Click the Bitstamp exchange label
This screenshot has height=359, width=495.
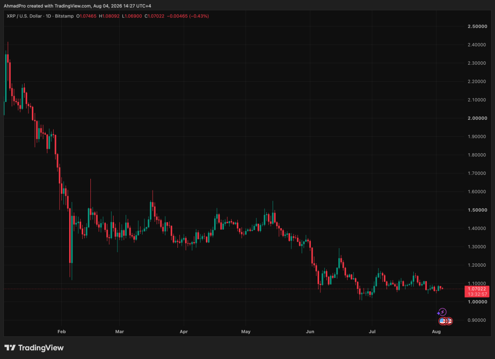tap(64, 16)
